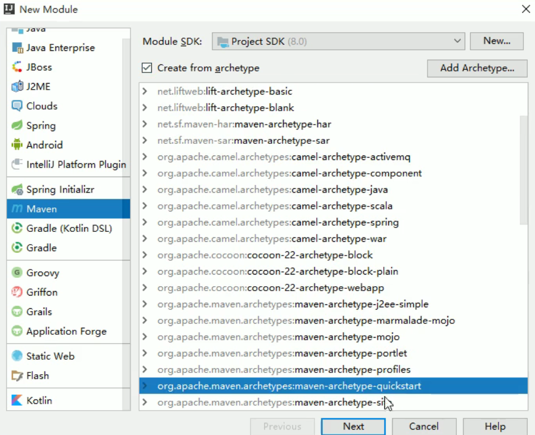Open the Module SDK dropdown
535x435 pixels.
tap(338, 42)
